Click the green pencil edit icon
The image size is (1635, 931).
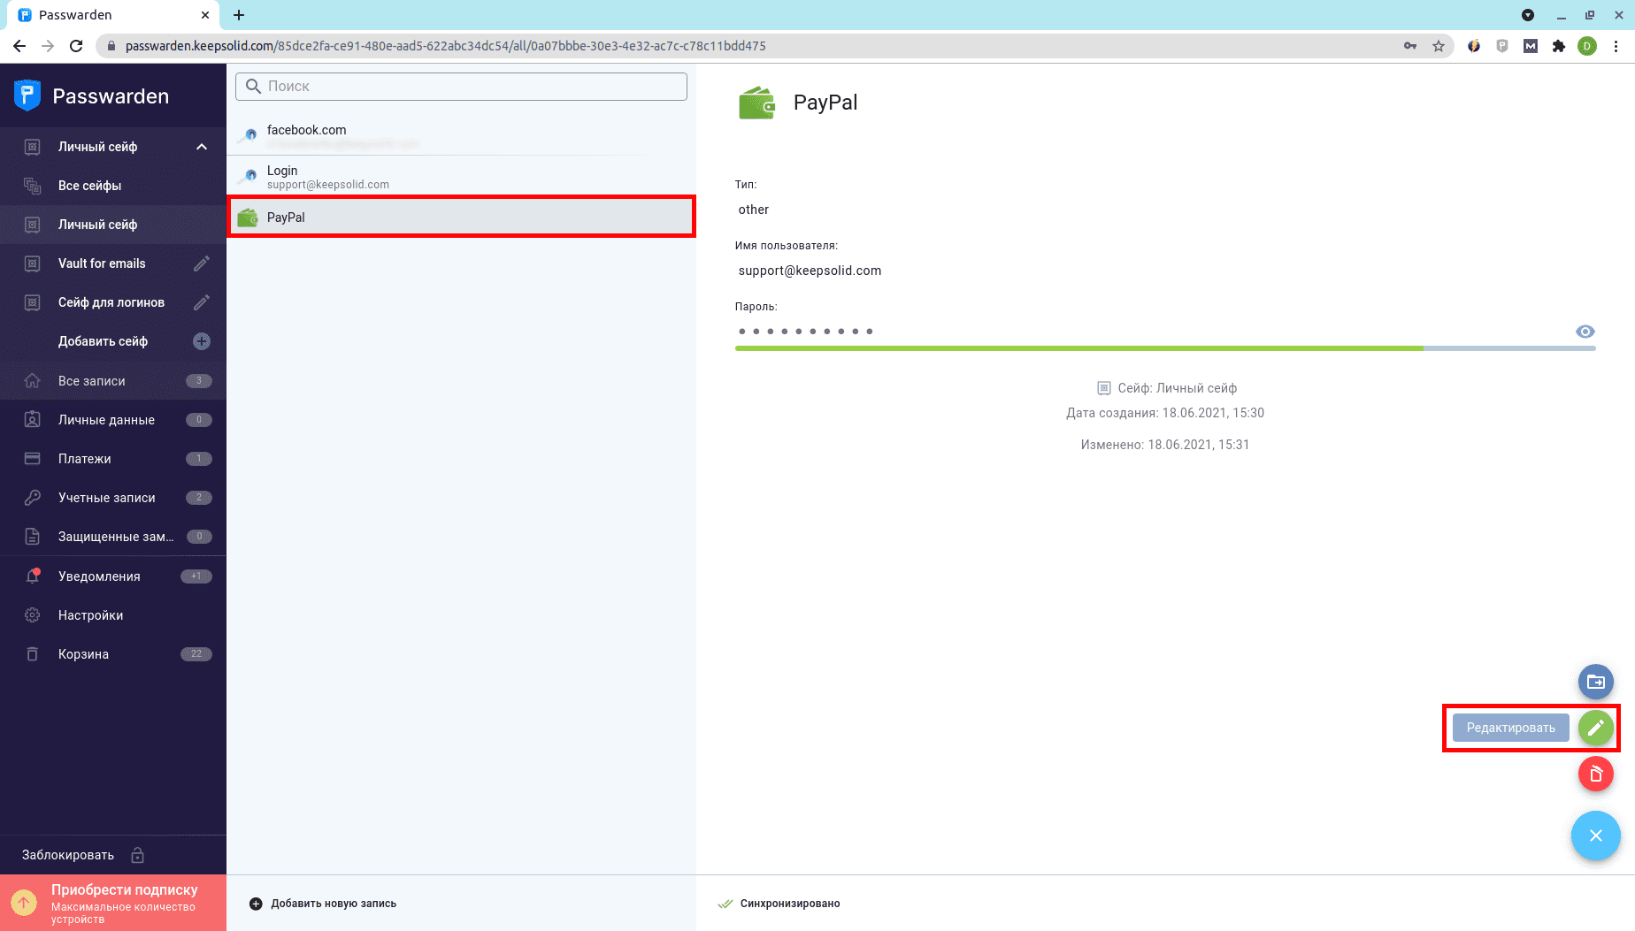point(1595,728)
